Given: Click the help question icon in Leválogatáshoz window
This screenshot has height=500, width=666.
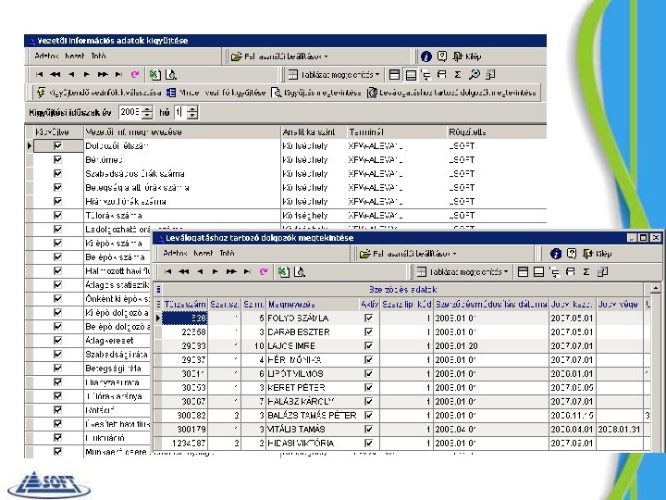Looking at the screenshot, I should (572, 254).
